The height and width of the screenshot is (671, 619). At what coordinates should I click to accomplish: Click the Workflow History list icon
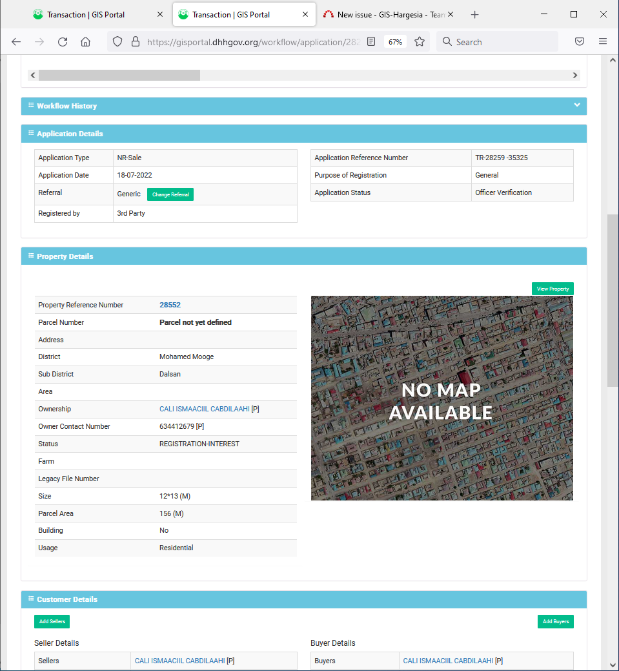tap(31, 105)
